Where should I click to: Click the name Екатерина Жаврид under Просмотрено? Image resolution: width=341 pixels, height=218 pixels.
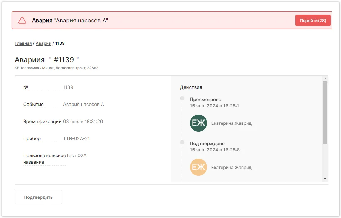(x=231, y=123)
